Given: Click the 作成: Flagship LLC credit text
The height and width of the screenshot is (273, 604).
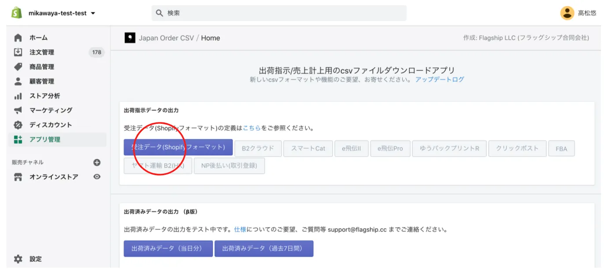Looking at the screenshot, I should (x=526, y=38).
